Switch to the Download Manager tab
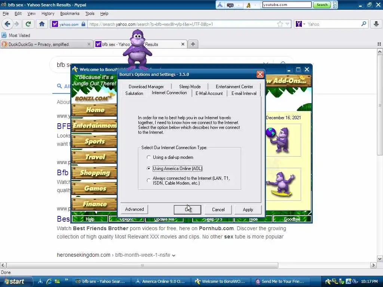 146,86
